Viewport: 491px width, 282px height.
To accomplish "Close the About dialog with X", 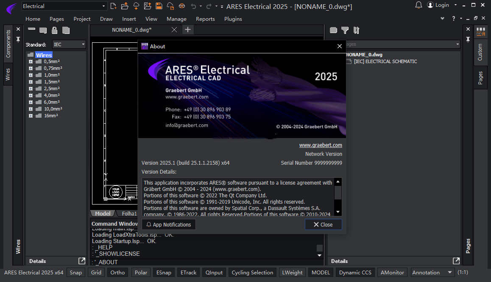I will pos(340,46).
